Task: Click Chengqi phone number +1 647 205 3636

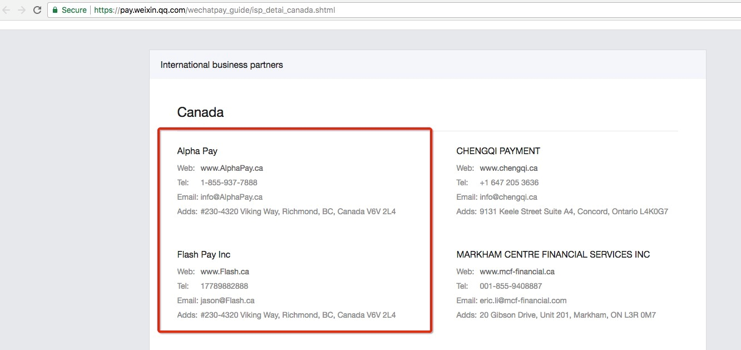Action: pyautogui.click(x=509, y=183)
